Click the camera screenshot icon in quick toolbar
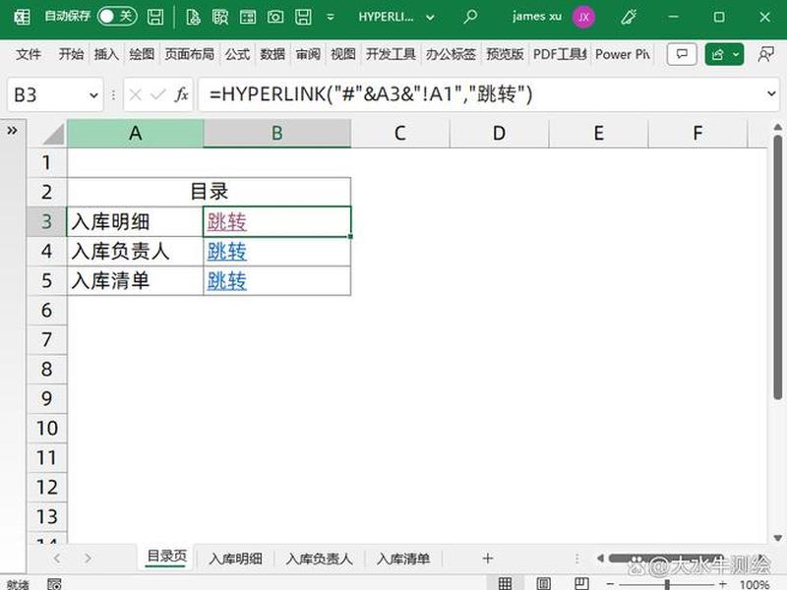787x590 pixels. click(x=275, y=17)
